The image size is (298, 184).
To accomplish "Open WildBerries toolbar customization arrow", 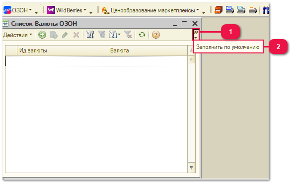I will (91, 13).
